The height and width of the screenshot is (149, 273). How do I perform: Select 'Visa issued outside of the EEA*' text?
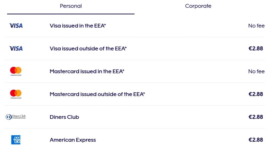pos(88,49)
